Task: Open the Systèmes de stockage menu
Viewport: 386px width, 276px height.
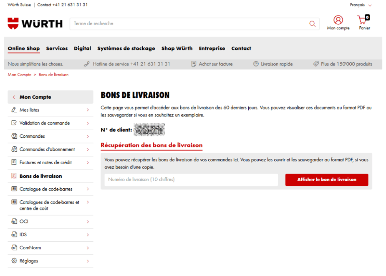Action: coord(126,48)
